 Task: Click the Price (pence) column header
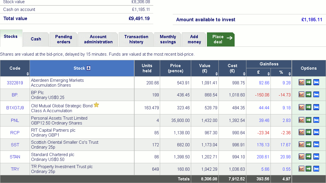point(175,68)
